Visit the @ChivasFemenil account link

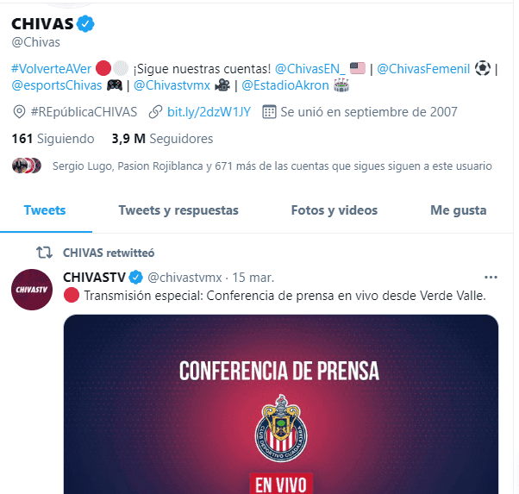423,69
